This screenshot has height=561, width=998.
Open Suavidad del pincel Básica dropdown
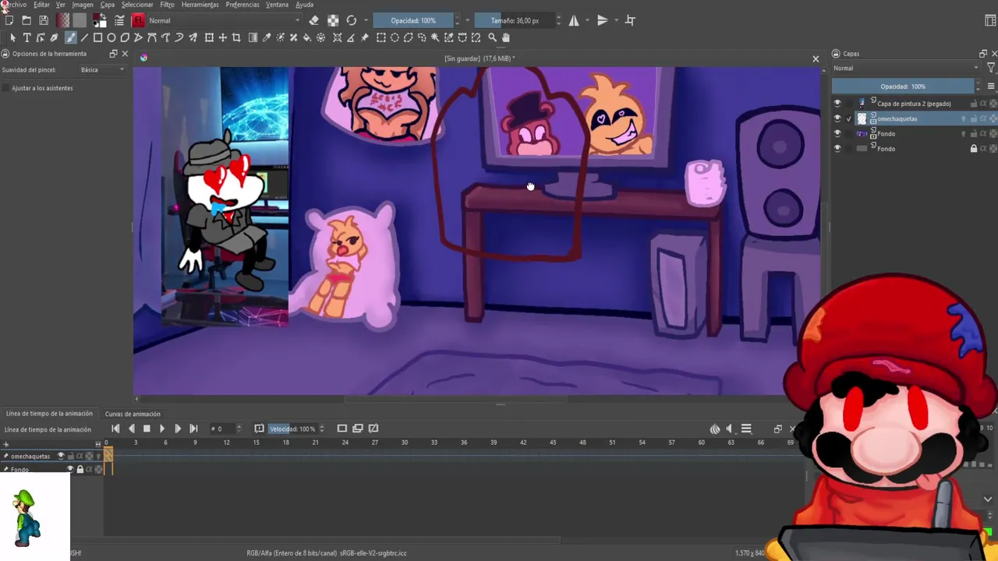(x=103, y=69)
